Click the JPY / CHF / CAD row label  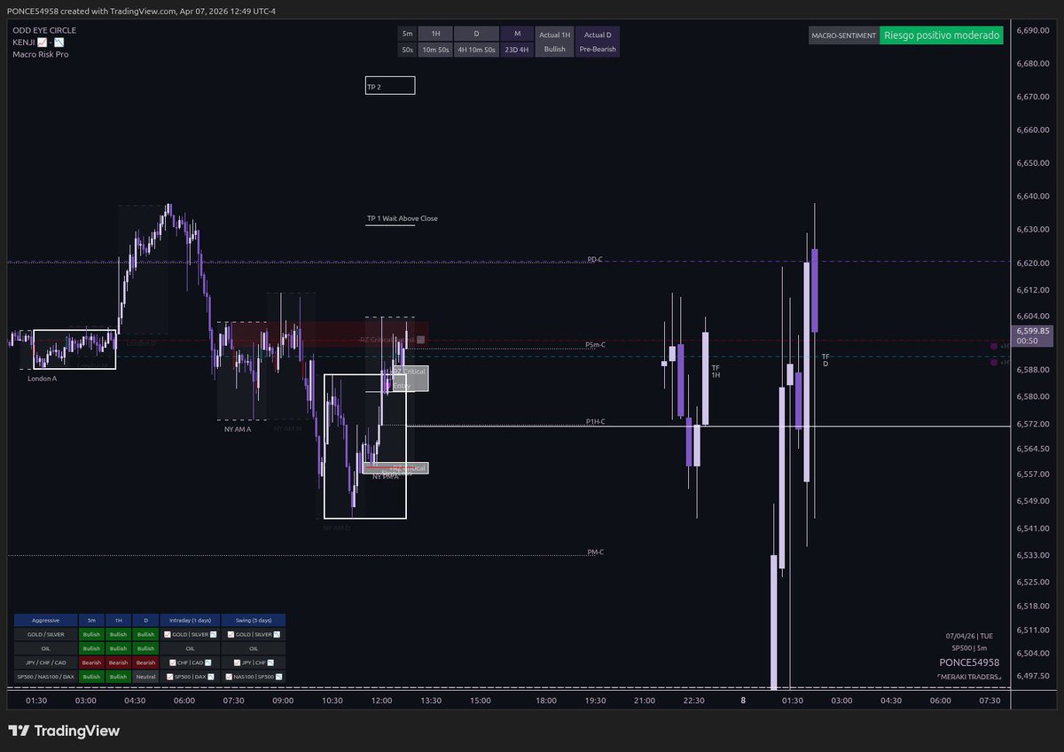(45, 662)
